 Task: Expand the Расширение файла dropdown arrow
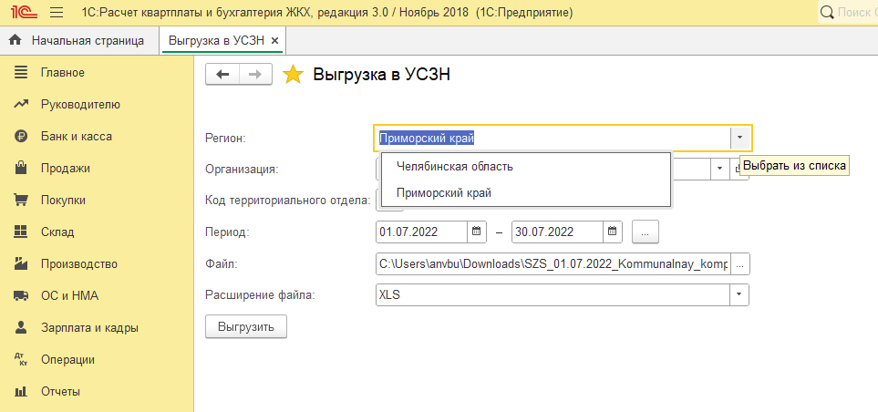pos(739,294)
